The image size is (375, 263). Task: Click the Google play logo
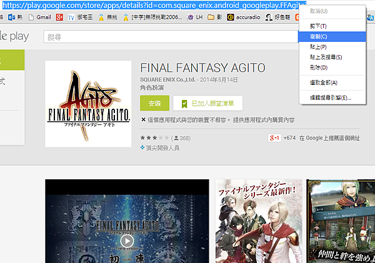pos(14,36)
